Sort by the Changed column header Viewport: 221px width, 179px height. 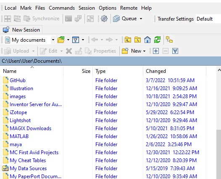[174, 71]
